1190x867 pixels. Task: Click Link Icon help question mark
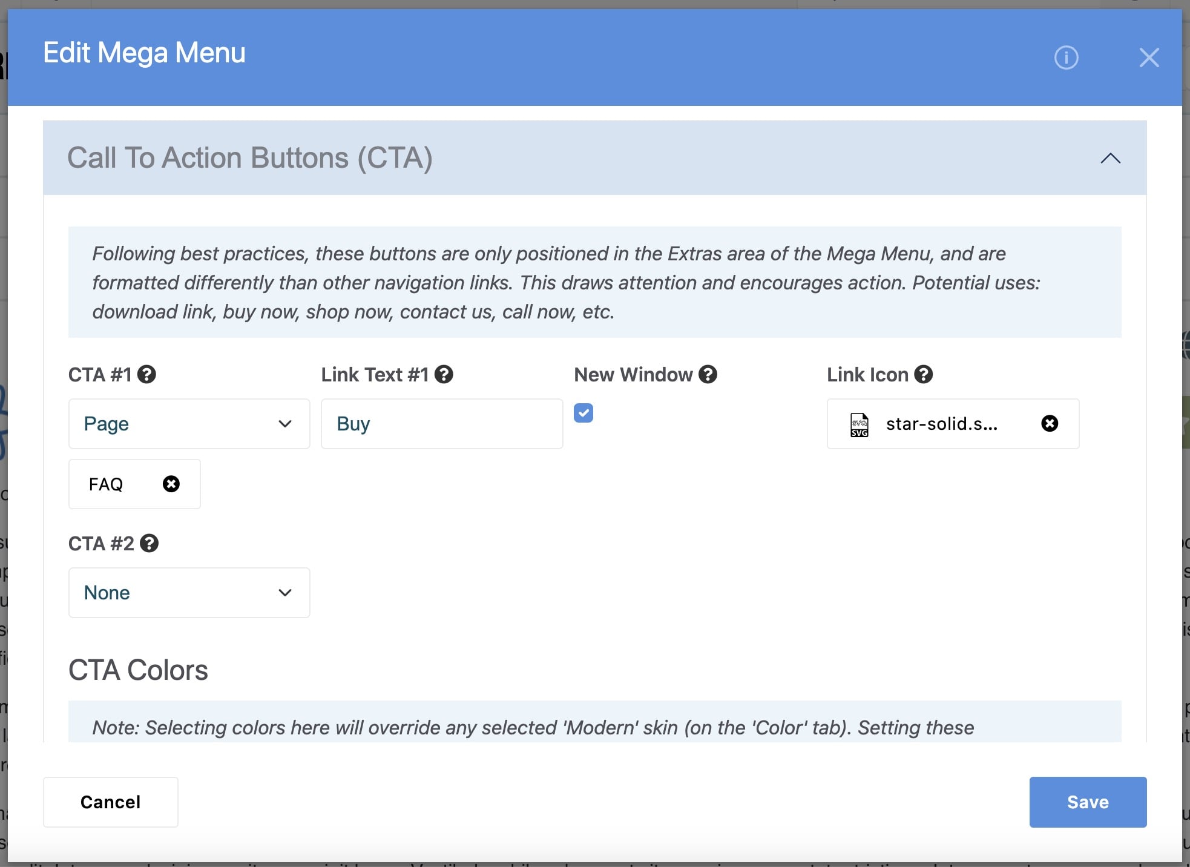pos(923,375)
